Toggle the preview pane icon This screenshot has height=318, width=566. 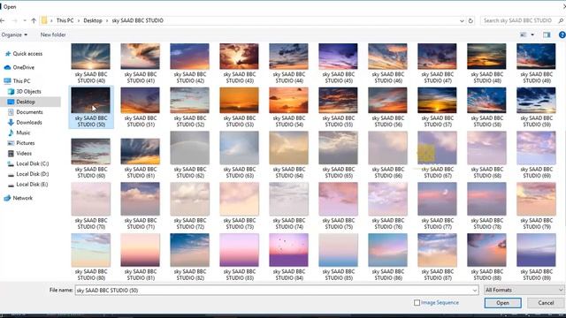[547, 34]
